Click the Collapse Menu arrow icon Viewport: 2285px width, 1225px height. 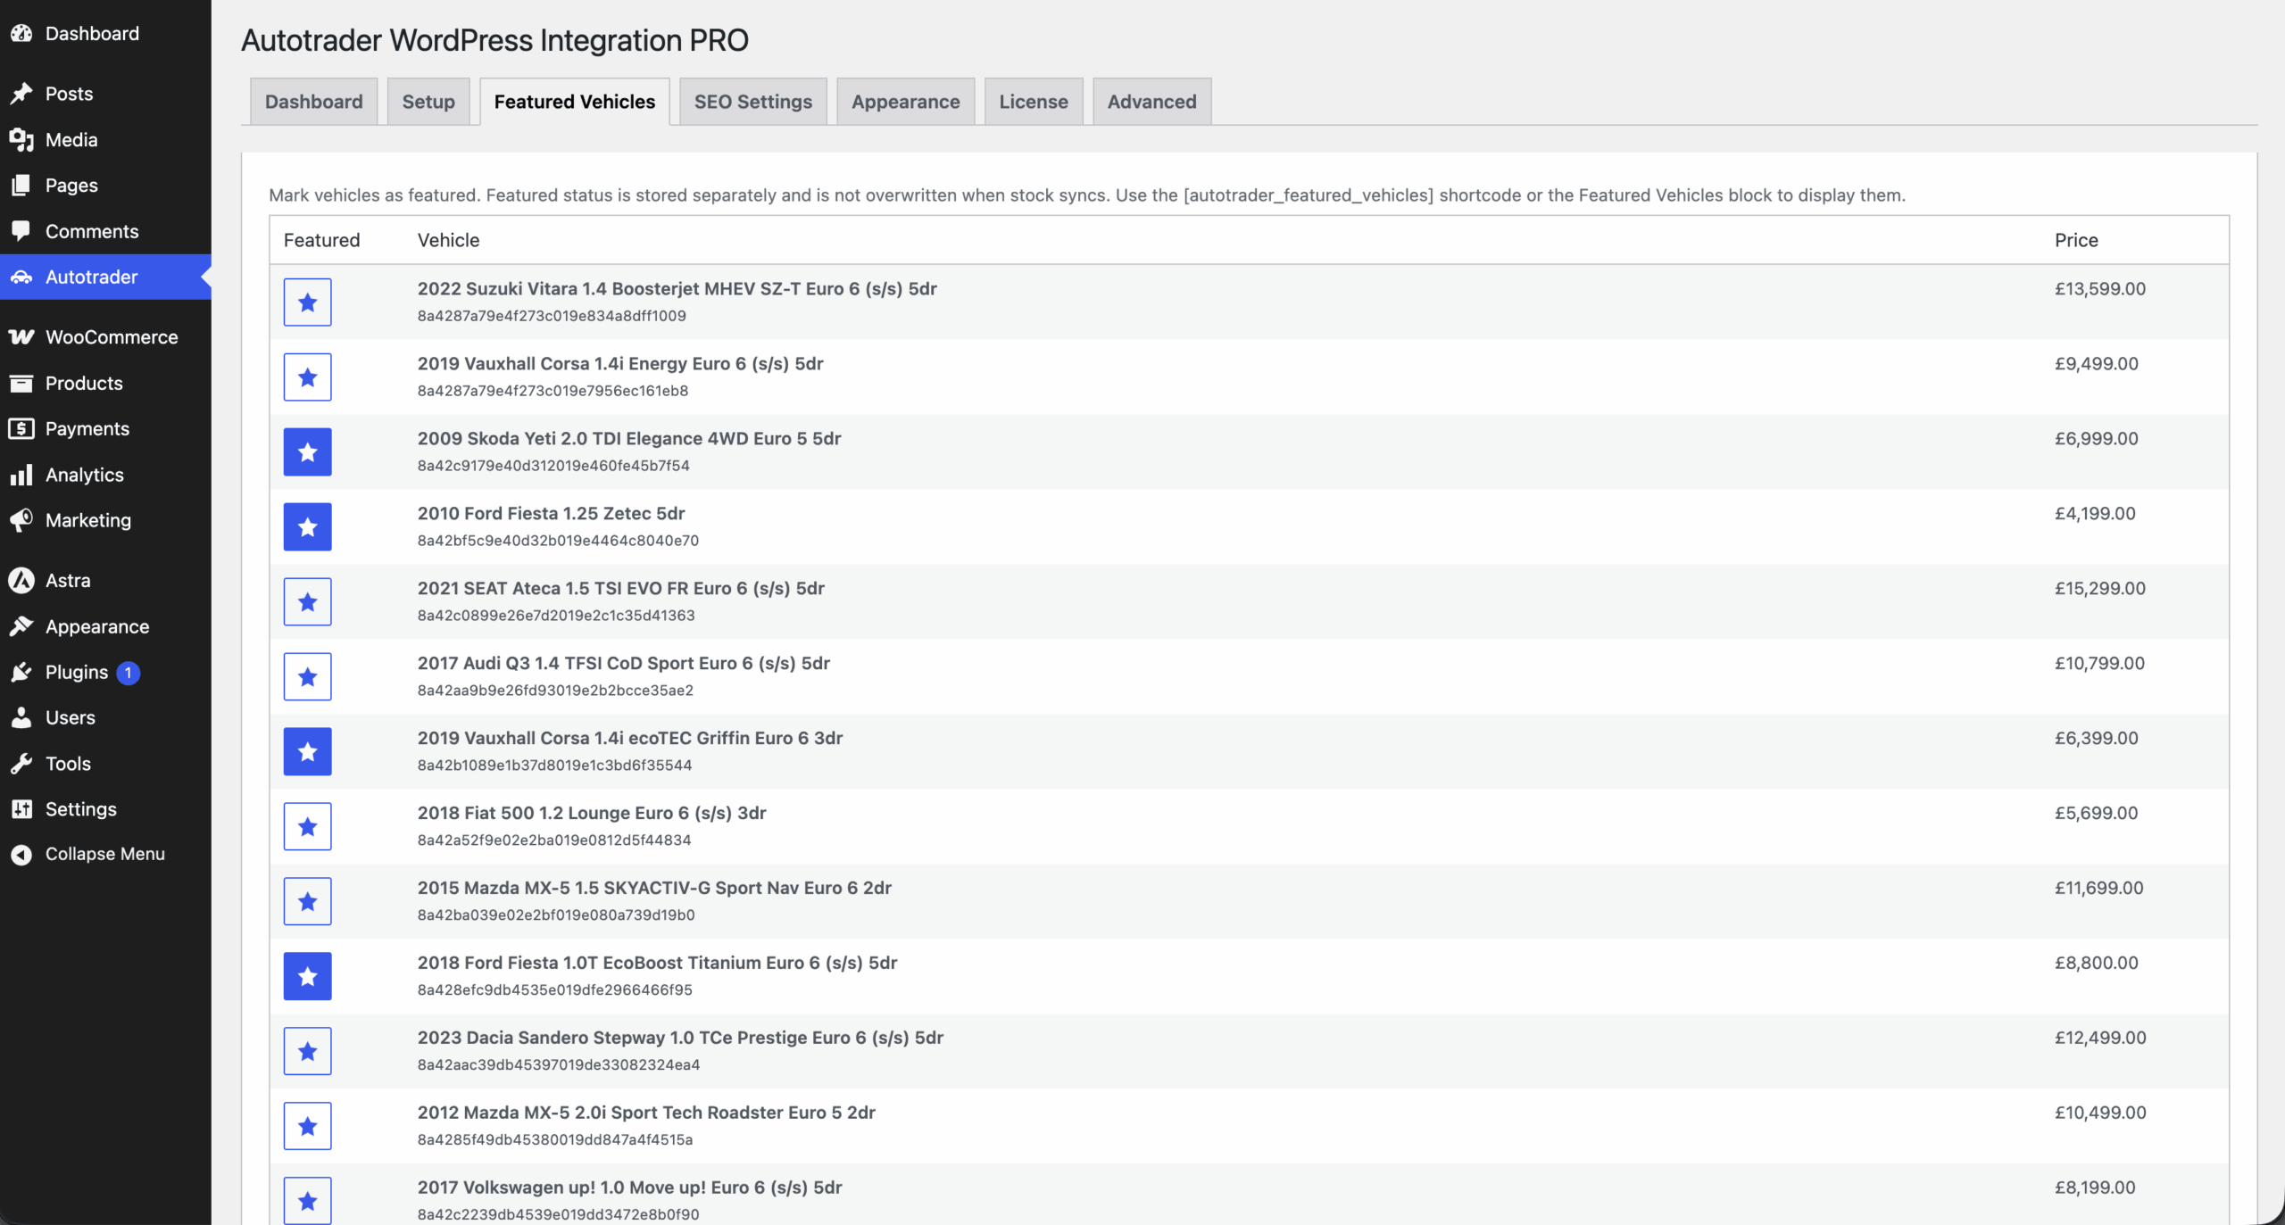(x=21, y=855)
